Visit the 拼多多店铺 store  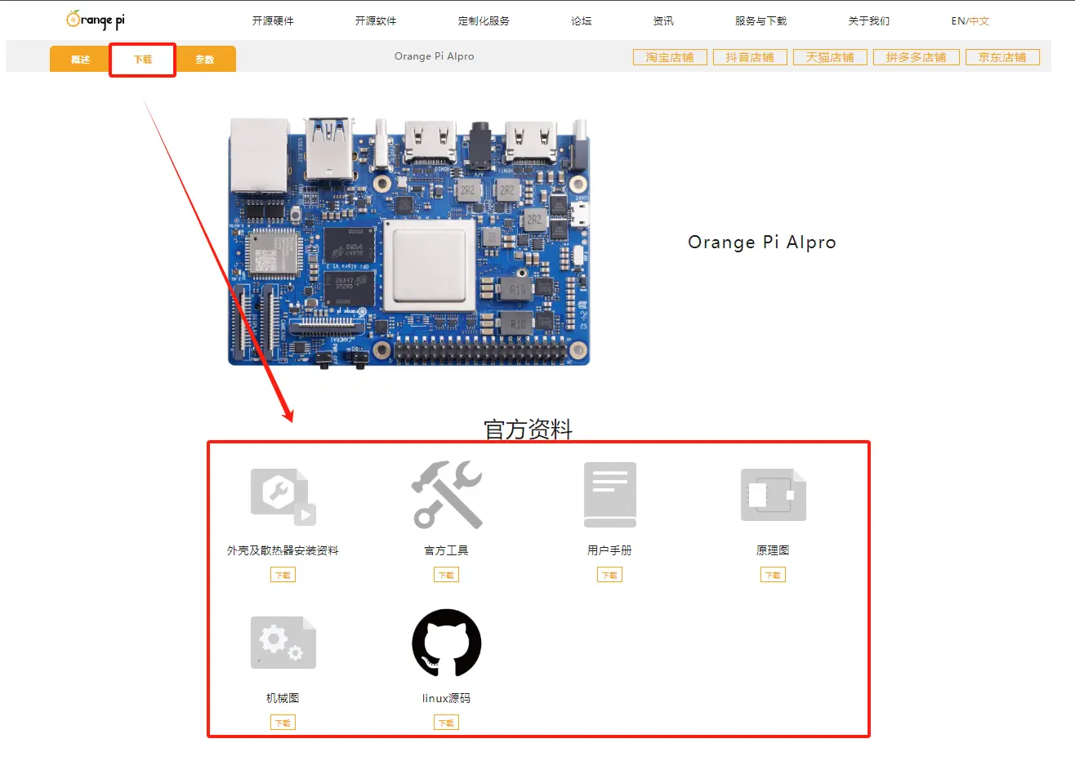click(x=917, y=57)
